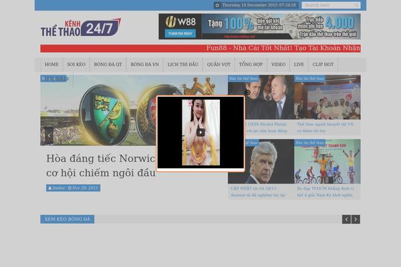Open the SOI KÈO menu
The width and height of the screenshot is (401, 267).
[x=76, y=65]
